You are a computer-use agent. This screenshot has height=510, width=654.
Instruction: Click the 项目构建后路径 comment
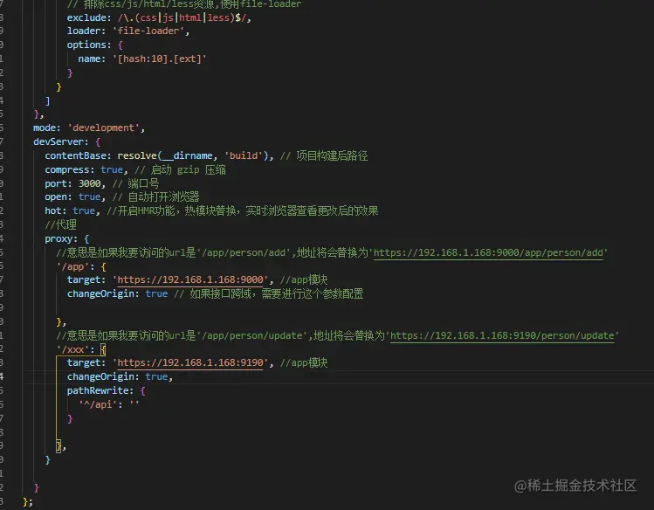coord(324,155)
